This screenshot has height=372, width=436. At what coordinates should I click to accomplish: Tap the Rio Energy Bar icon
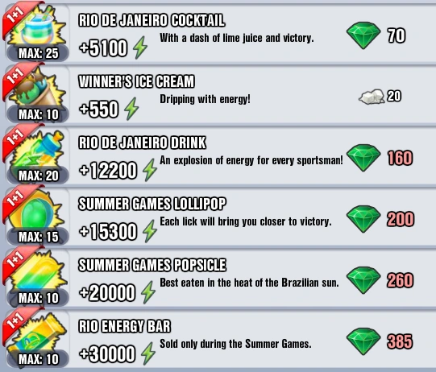[38, 334]
